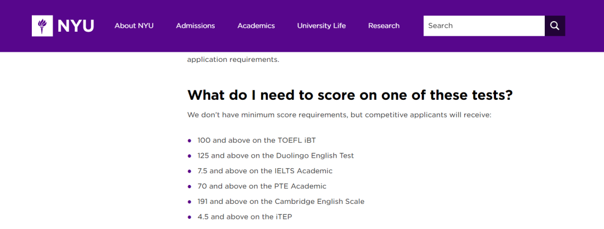The height and width of the screenshot is (229, 604).
Task: Open the University Life navigation item
Action: (321, 26)
